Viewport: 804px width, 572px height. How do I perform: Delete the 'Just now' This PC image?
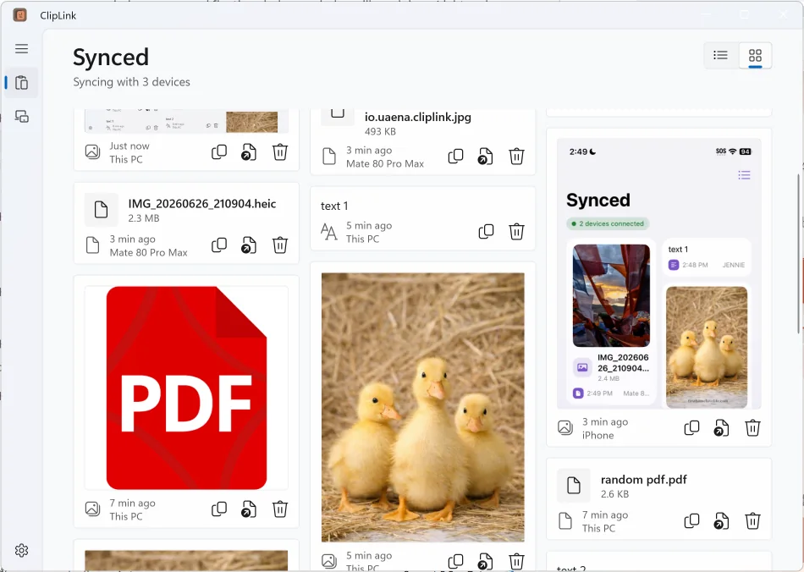click(x=280, y=152)
